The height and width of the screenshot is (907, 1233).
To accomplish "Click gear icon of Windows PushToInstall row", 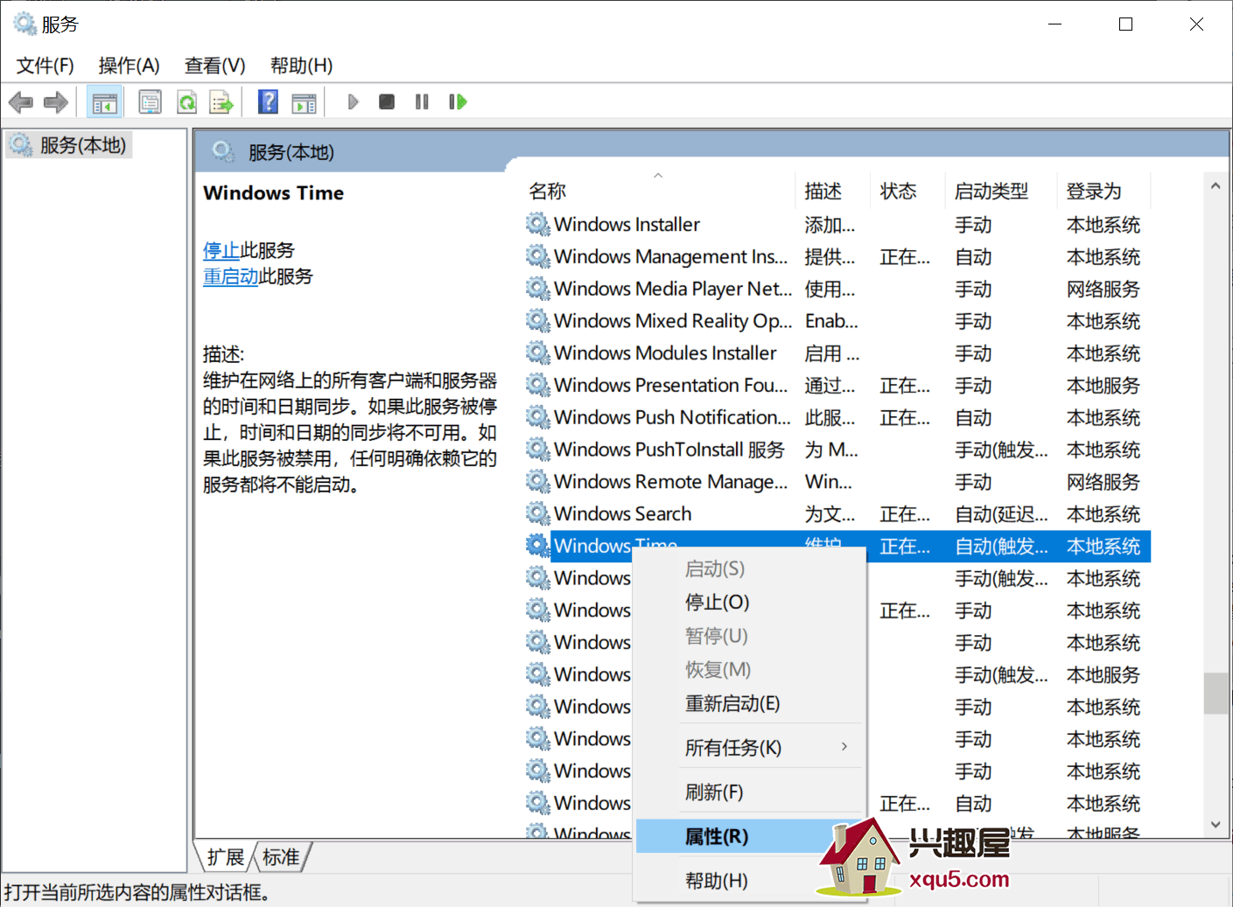I will point(537,450).
